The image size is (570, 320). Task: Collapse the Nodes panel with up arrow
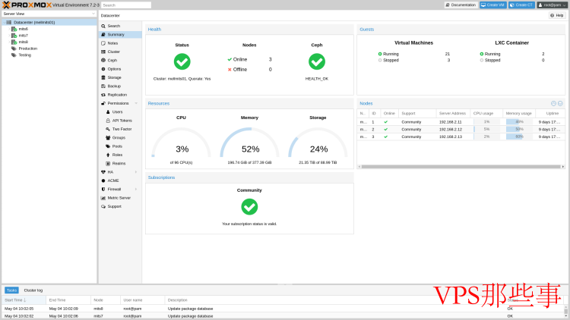click(x=553, y=103)
